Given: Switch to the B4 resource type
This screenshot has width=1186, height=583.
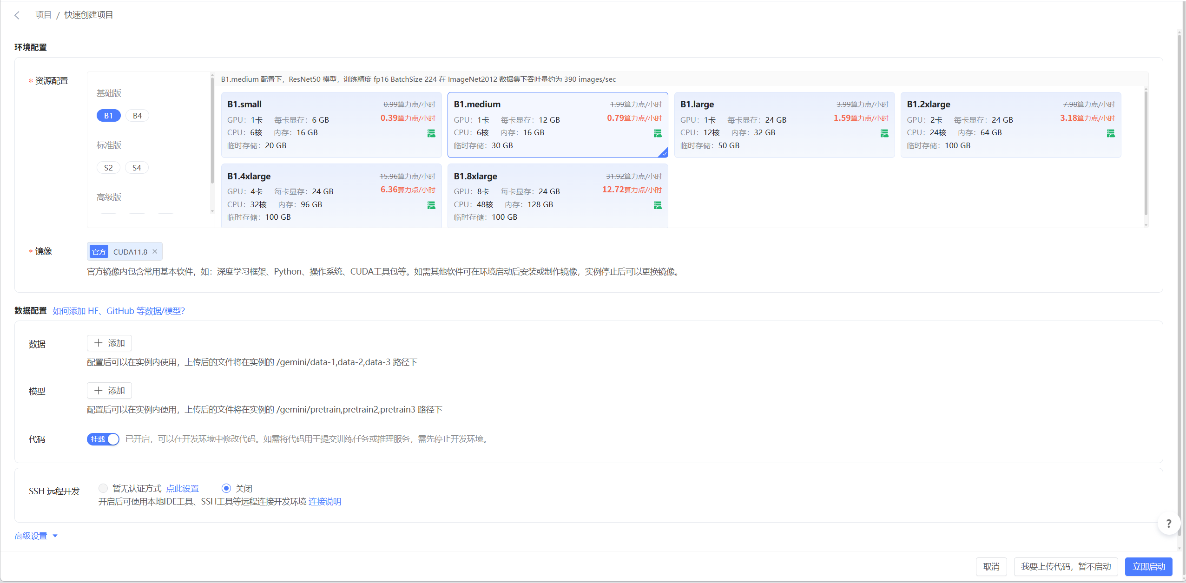Looking at the screenshot, I should click(137, 116).
